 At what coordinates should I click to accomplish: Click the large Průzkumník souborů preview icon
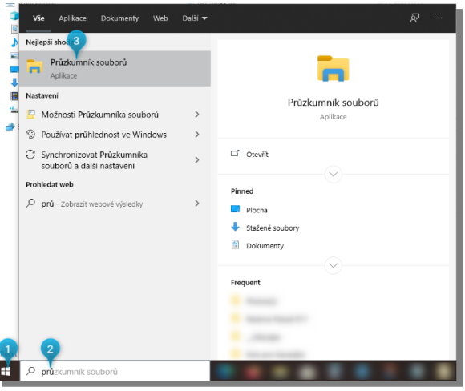(333, 68)
